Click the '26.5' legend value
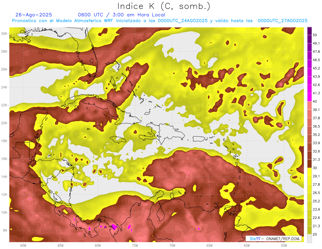 point(316,193)
